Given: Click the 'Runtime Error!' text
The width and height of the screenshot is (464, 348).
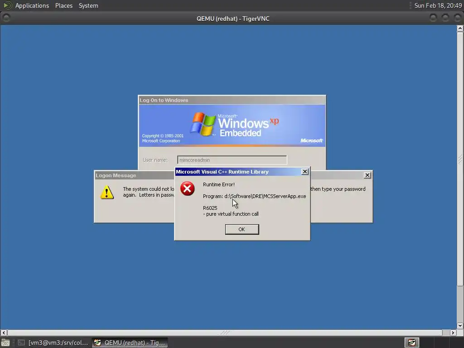Looking at the screenshot, I should point(219,184).
